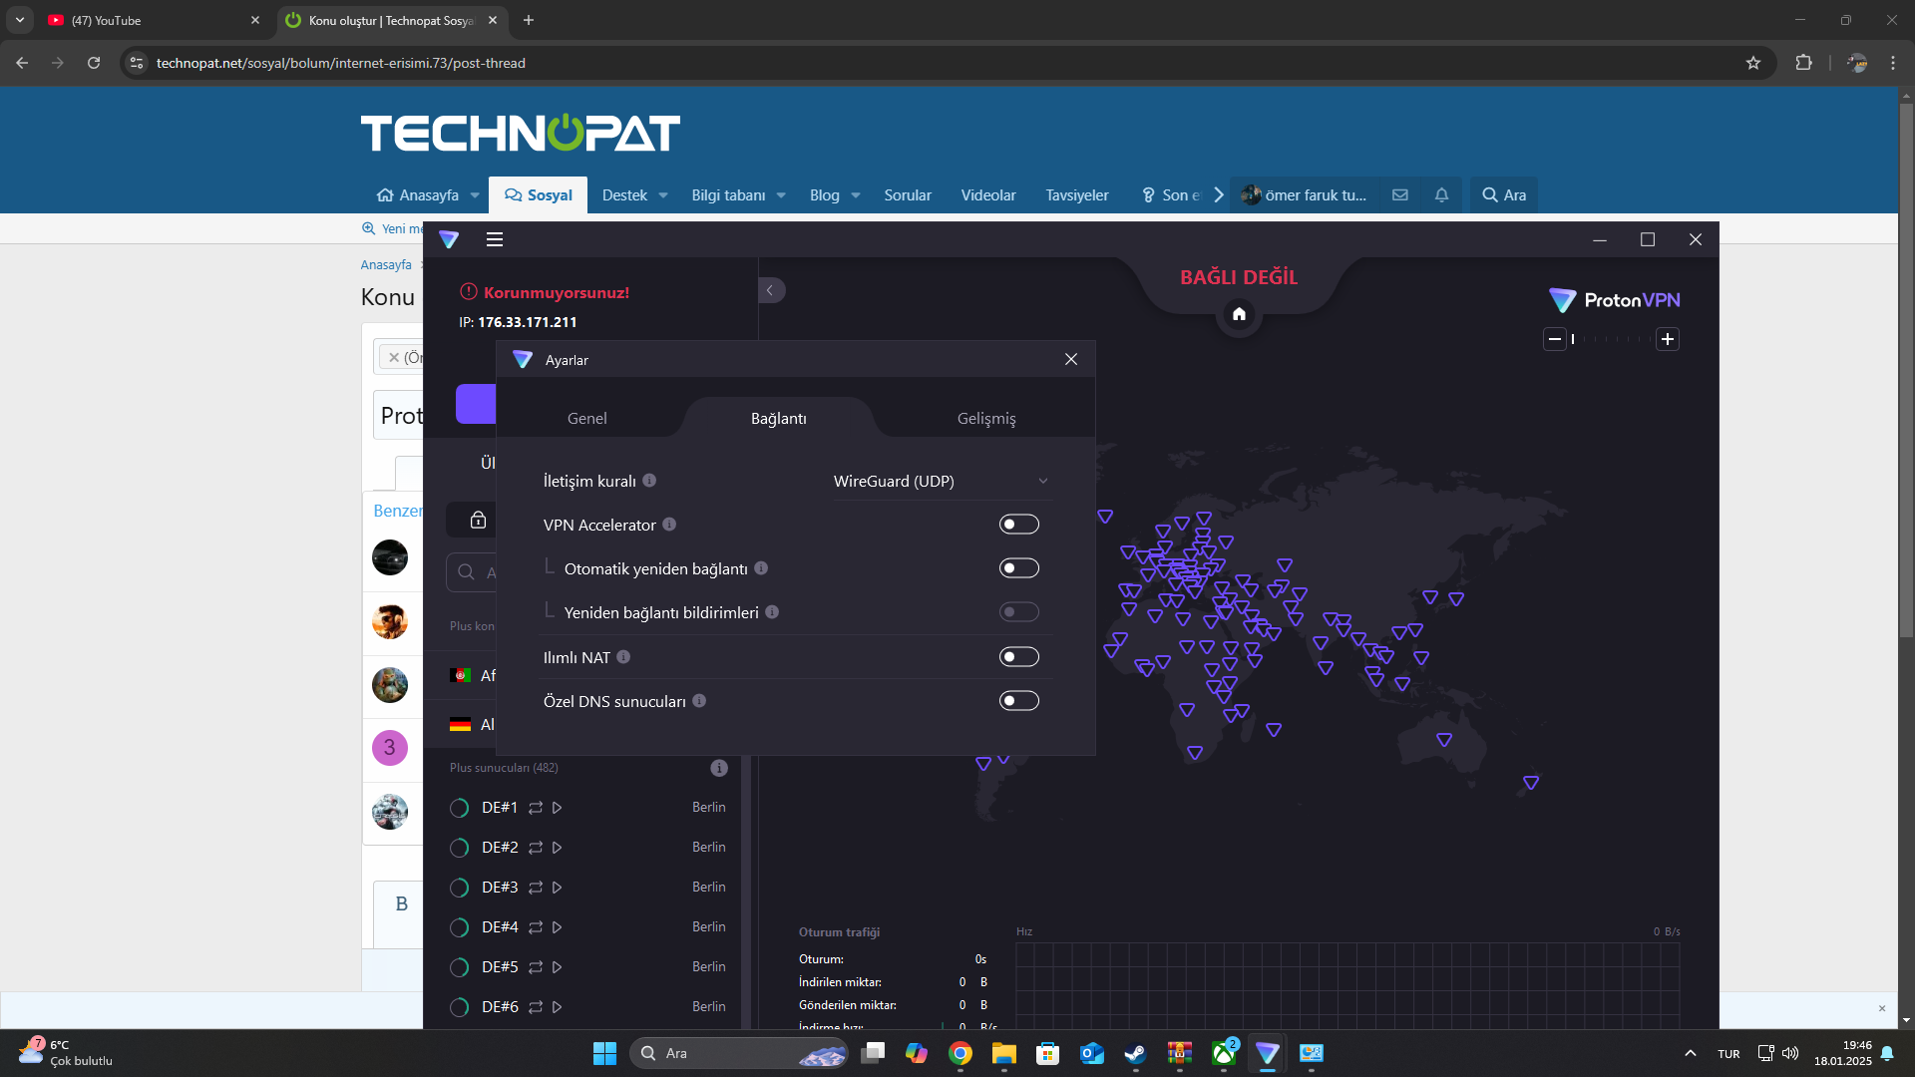Click the info icon next to VPN Accelerator
Viewport: 1915px width, 1077px height.
pyautogui.click(x=669, y=525)
